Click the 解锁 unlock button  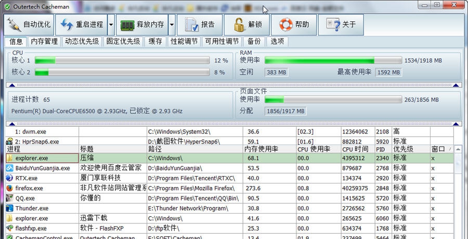coord(247,25)
